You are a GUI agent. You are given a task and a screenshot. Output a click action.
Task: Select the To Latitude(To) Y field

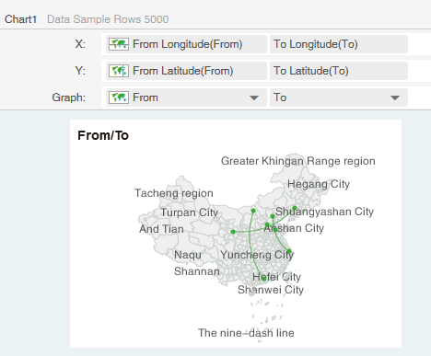pyautogui.click(x=339, y=71)
